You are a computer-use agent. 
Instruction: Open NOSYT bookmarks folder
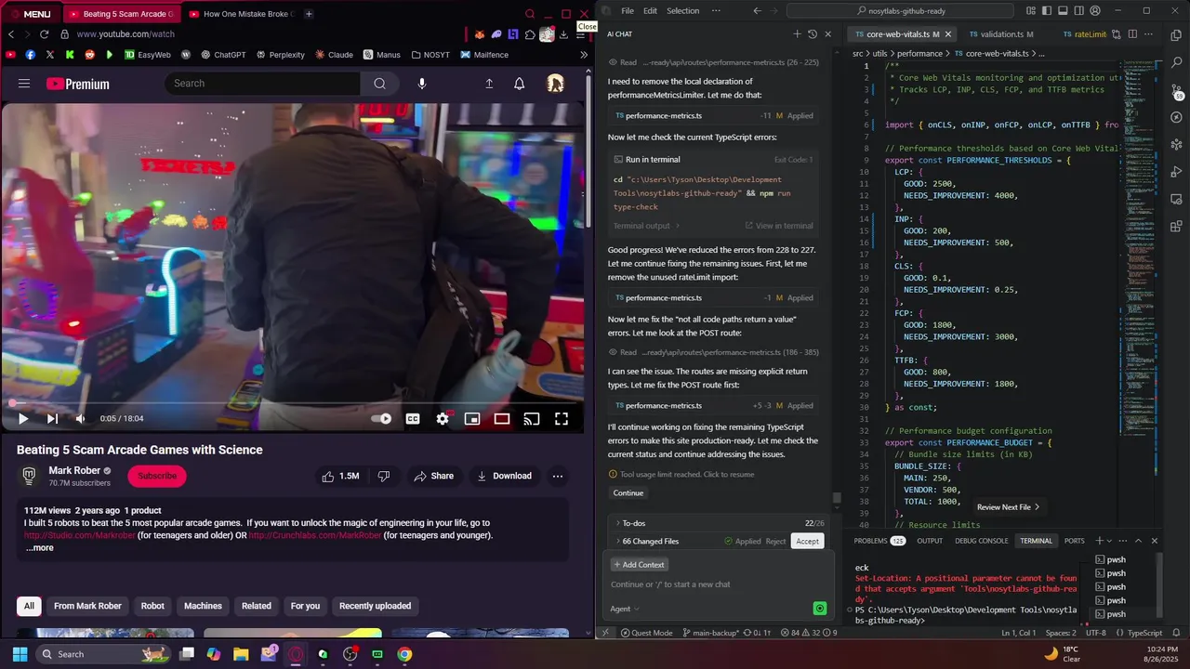click(430, 55)
